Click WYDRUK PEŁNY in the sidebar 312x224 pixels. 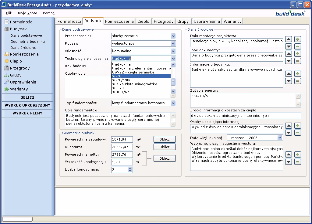(27, 113)
